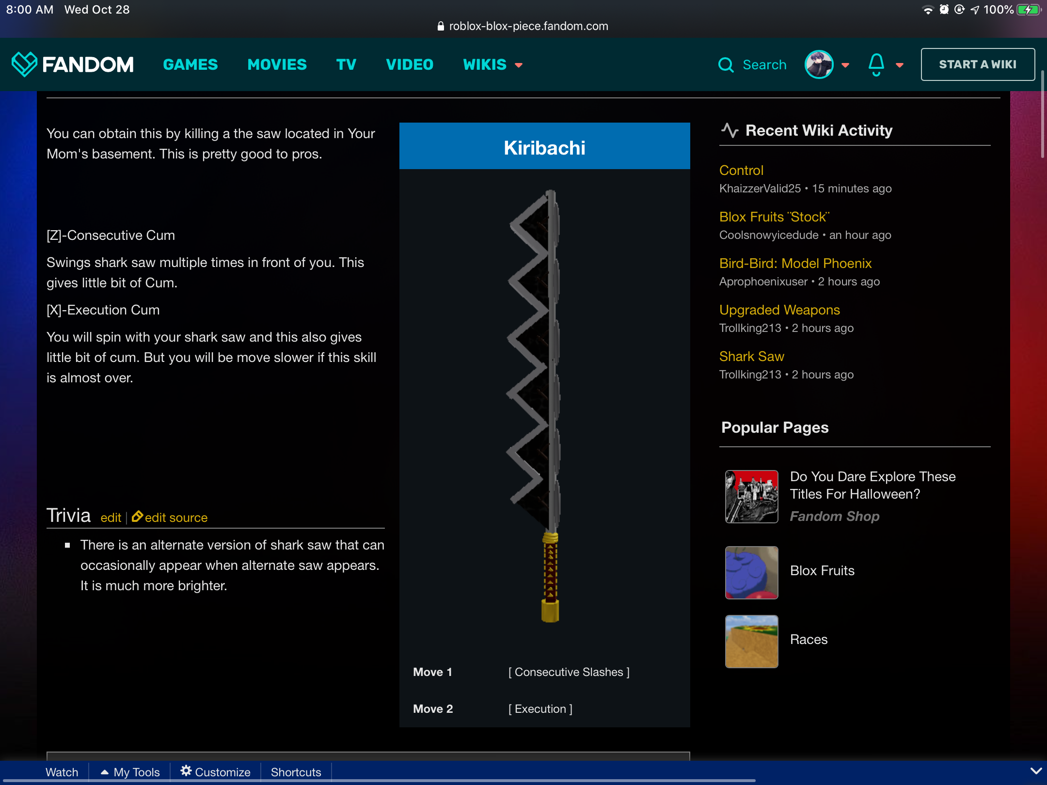Expand the WIKIS dropdown arrow
1047x785 pixels.
(519, 65)
